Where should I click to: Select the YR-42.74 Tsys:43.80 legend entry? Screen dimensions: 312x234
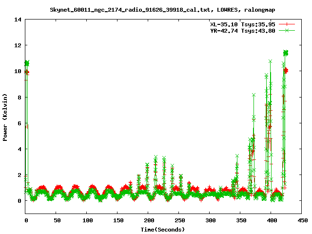(243, 31)
